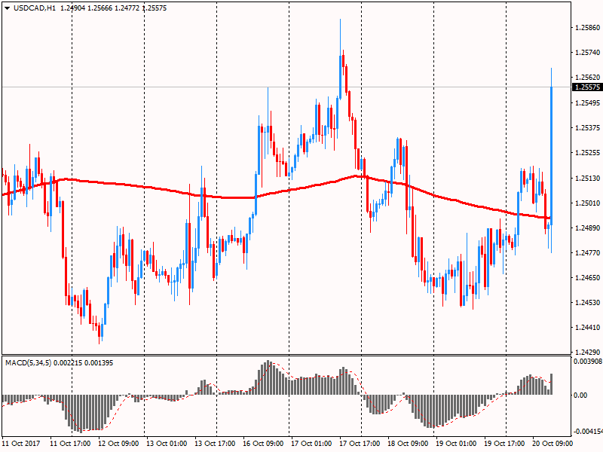Select the MACD(5,34,5) indicator label
603x452 pixels.
pos(28,363)
